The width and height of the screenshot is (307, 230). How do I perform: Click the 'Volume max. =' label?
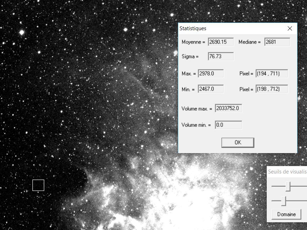coord(197,109)
